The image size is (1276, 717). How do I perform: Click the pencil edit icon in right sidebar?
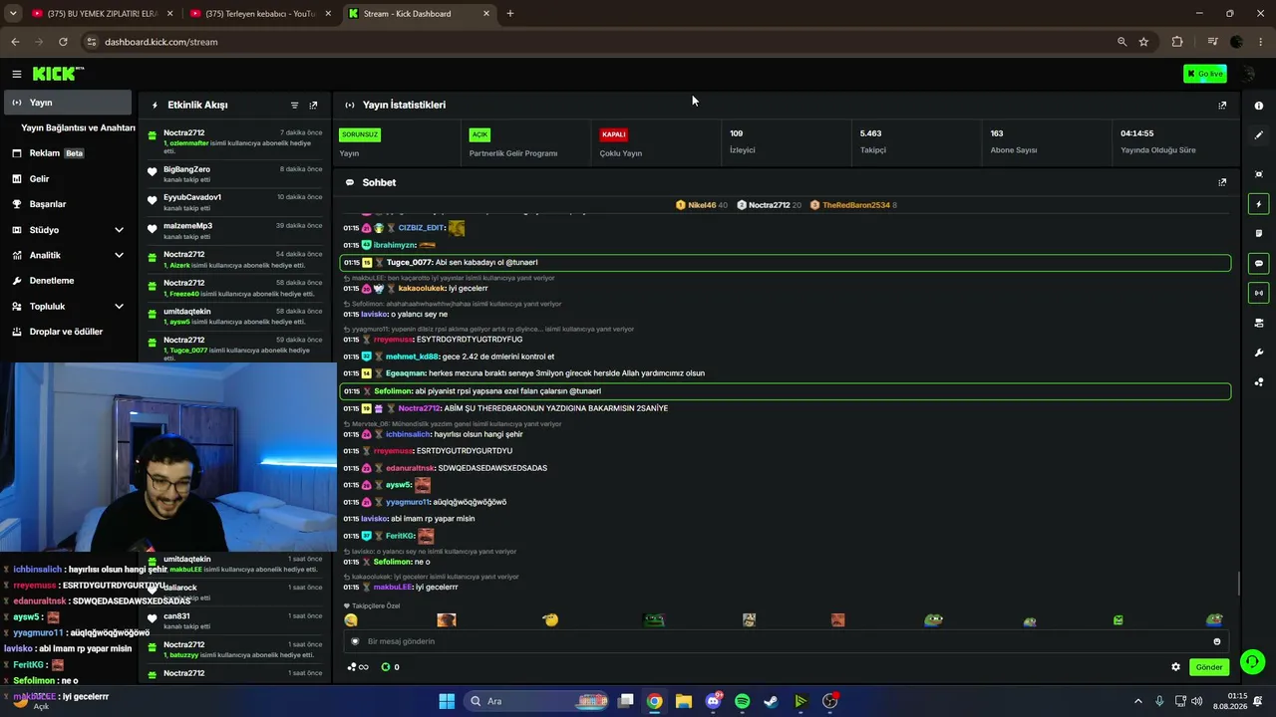pyautogui.click(x=1259, y=135)
